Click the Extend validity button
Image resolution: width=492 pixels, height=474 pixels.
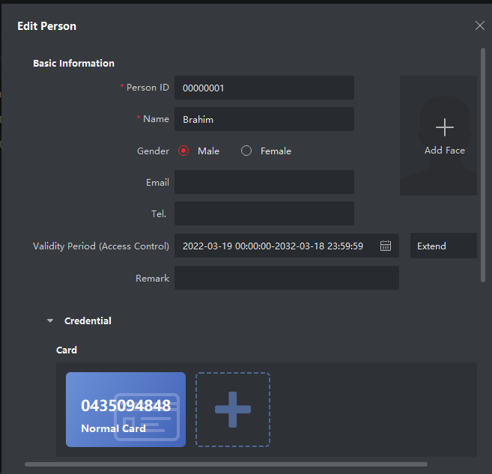(x=443, y=246)
